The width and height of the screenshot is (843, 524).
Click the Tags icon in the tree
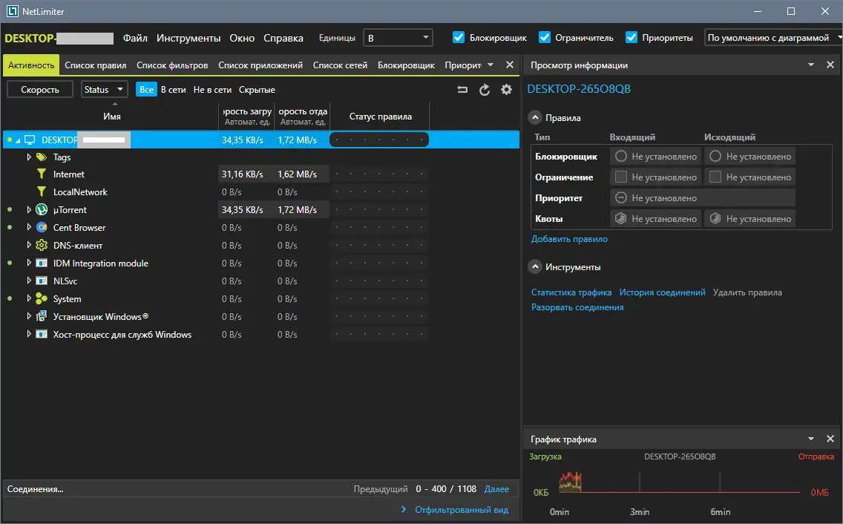[42, 157]
